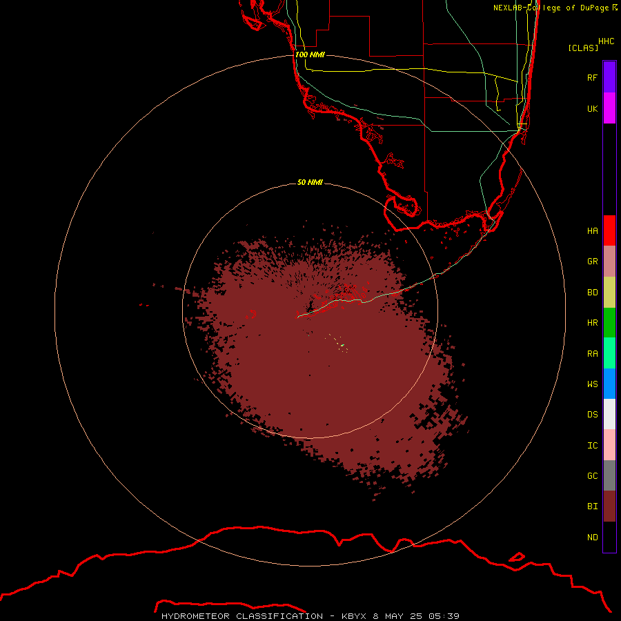
Task: Click the HA red legend swatch
Action: [x=609, y=230]
